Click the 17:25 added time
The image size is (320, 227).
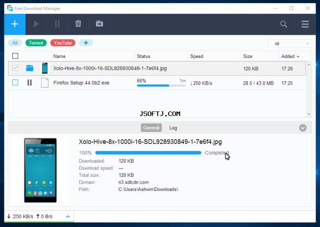[287, 83]
